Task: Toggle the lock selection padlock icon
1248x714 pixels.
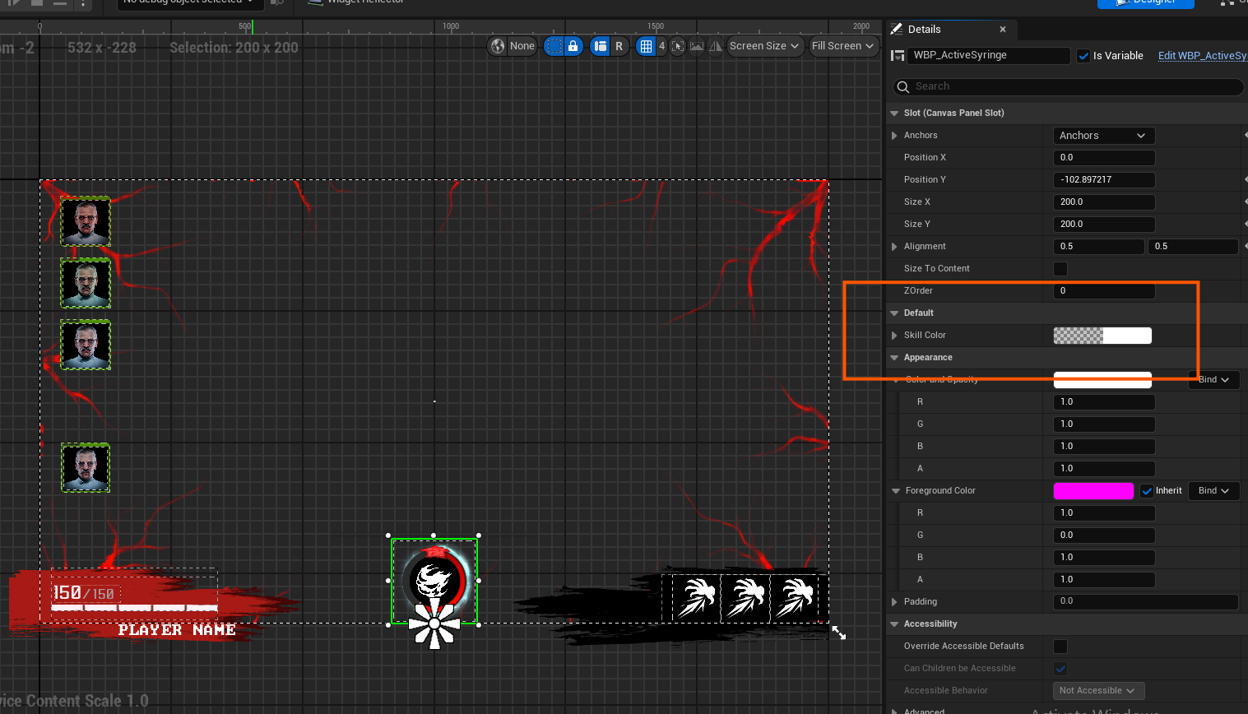Action: click(573, 46)
